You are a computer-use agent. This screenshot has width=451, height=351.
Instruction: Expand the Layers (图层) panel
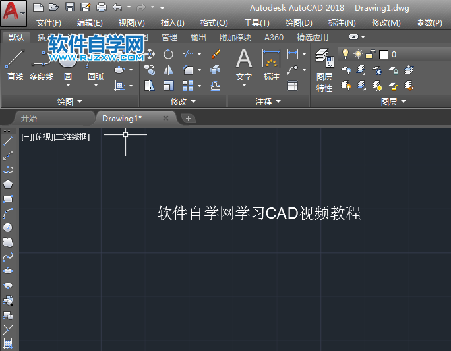pos(394,101)
